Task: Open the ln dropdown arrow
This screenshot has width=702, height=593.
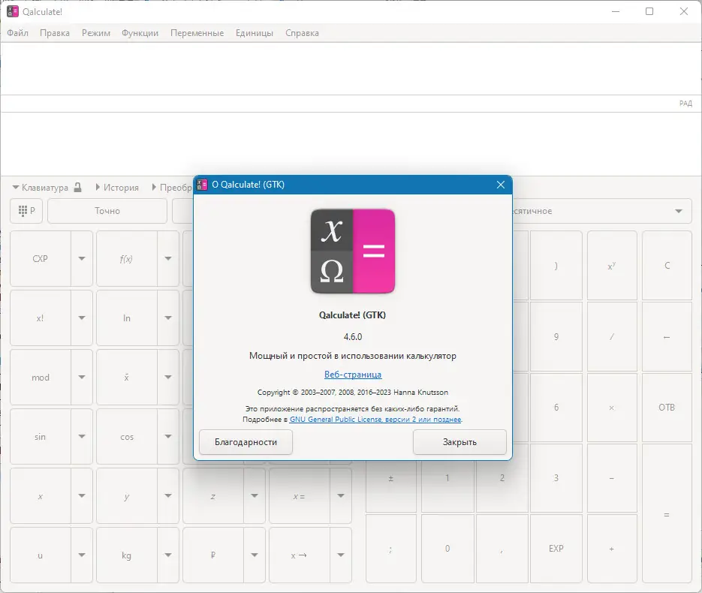Action: (x=168, y=318)
